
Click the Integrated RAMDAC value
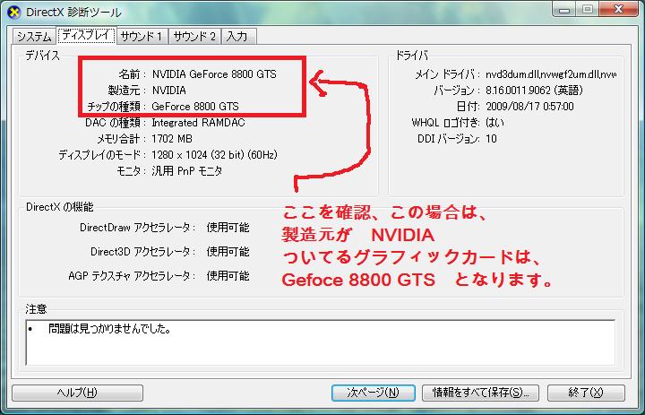198,123
